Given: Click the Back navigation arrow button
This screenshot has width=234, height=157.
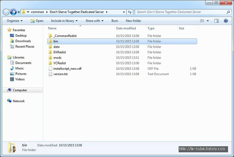Looking at the screenshot, I should pyautogui.click(x=6, y=12).
